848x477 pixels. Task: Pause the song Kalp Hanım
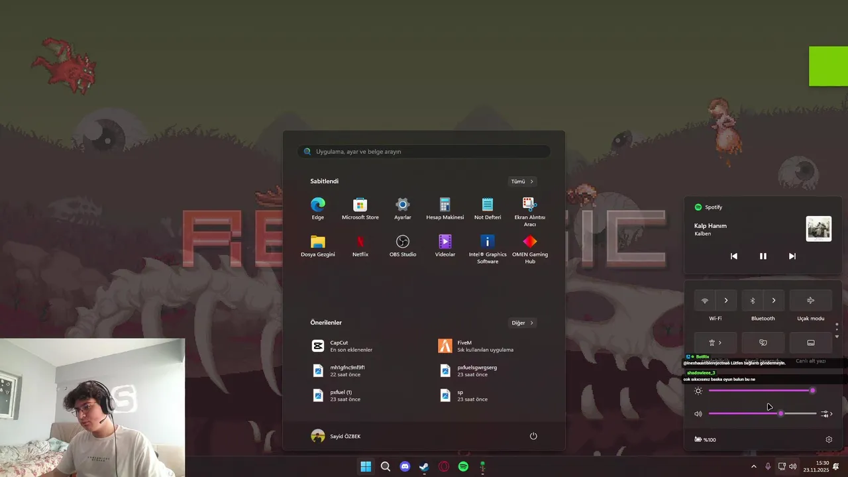(763, 256)
